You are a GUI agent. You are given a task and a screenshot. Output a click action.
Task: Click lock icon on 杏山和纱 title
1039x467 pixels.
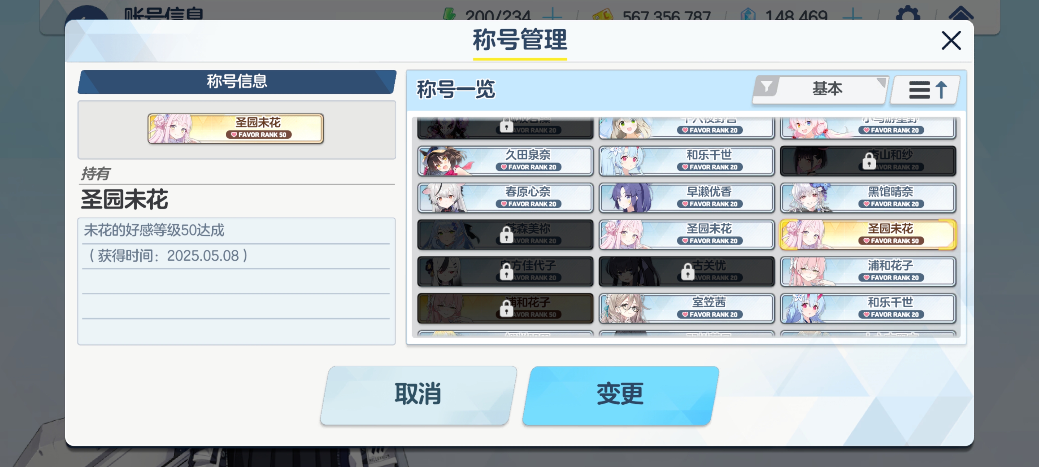[869, 161]
